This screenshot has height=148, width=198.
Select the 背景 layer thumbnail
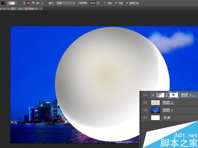point(155,118)
